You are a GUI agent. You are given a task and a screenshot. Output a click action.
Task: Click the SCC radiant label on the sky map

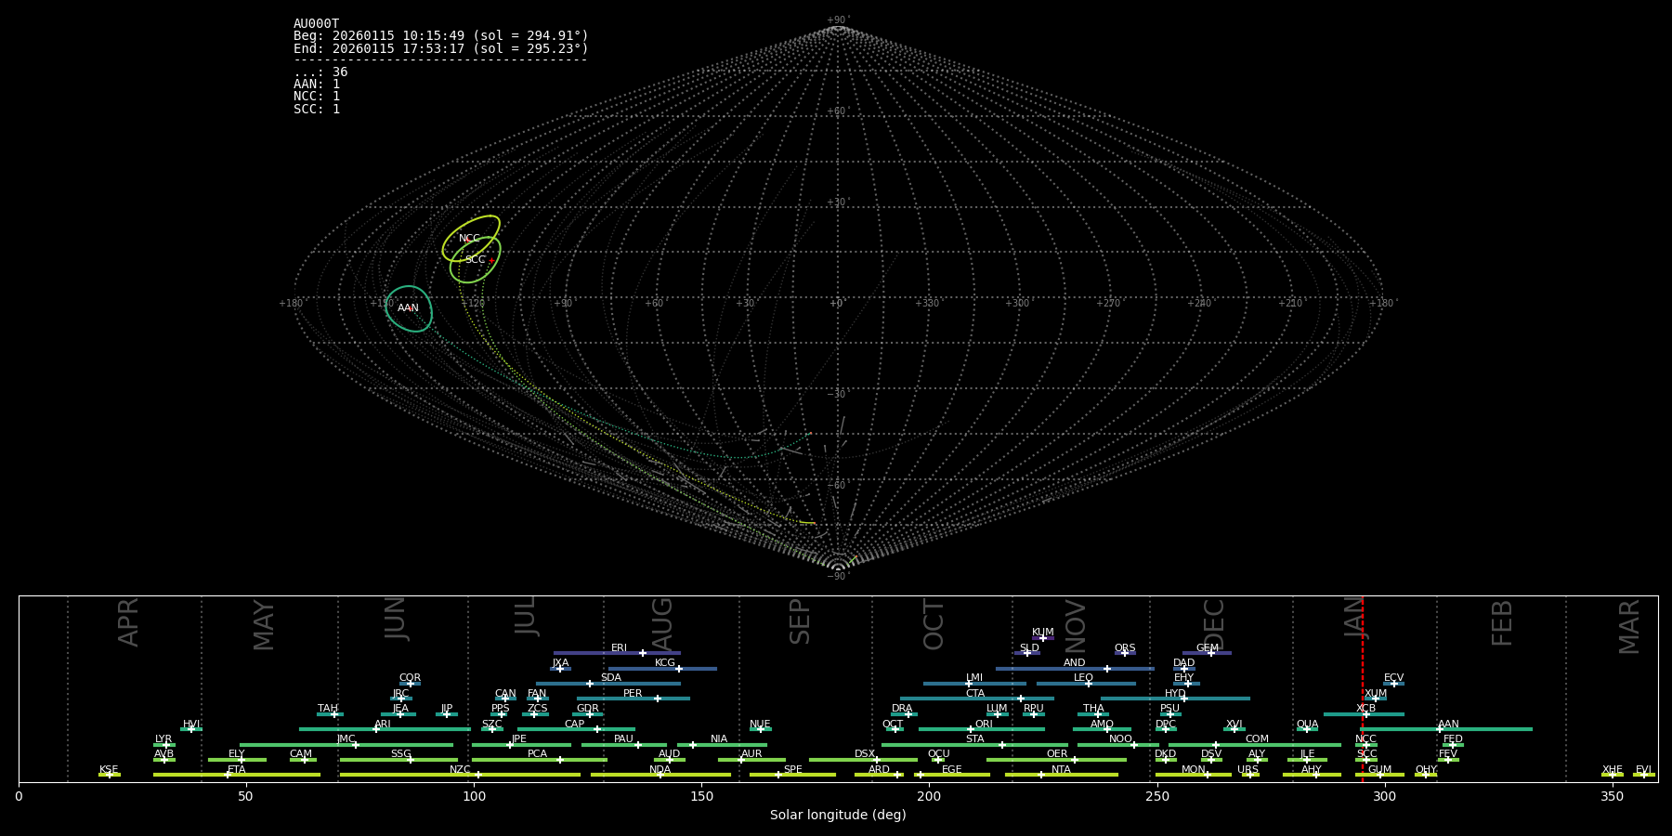pyautogui.click(x=475, y=260)
